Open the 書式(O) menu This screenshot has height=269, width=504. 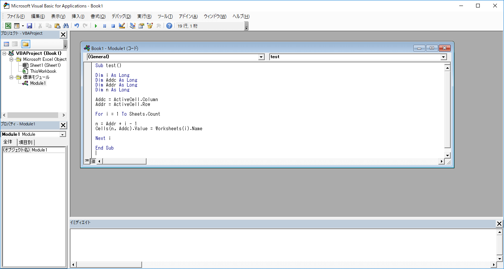98,16
